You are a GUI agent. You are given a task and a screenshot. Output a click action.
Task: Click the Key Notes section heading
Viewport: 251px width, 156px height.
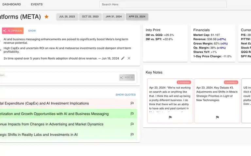[154, 72]
